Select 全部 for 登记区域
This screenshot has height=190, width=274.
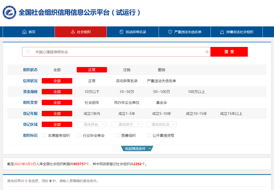(57, 124)
